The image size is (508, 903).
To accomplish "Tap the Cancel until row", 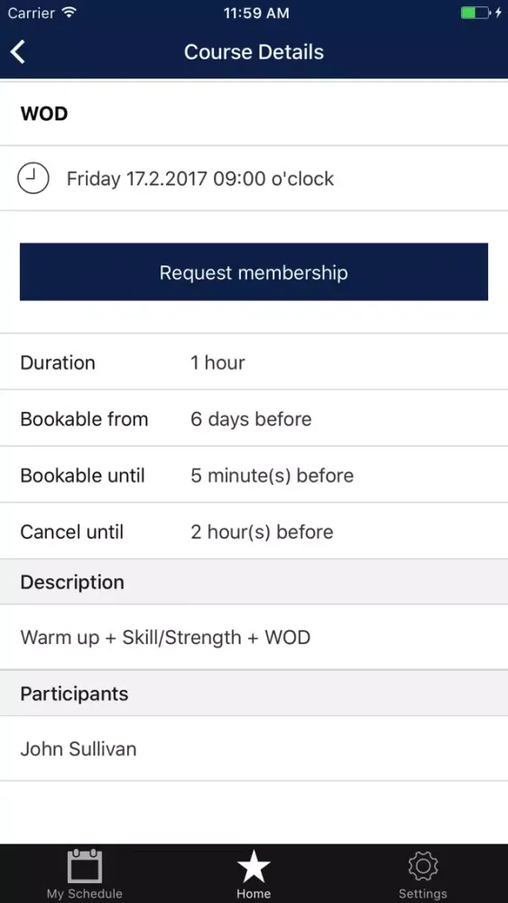I will tap(254, 532).
